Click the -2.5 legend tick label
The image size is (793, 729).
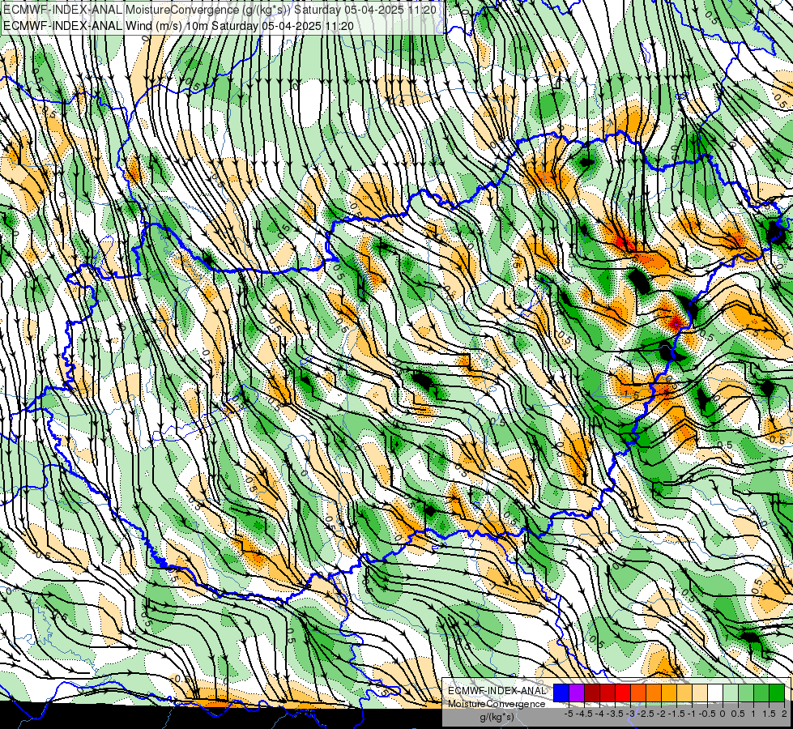(646, 714)
